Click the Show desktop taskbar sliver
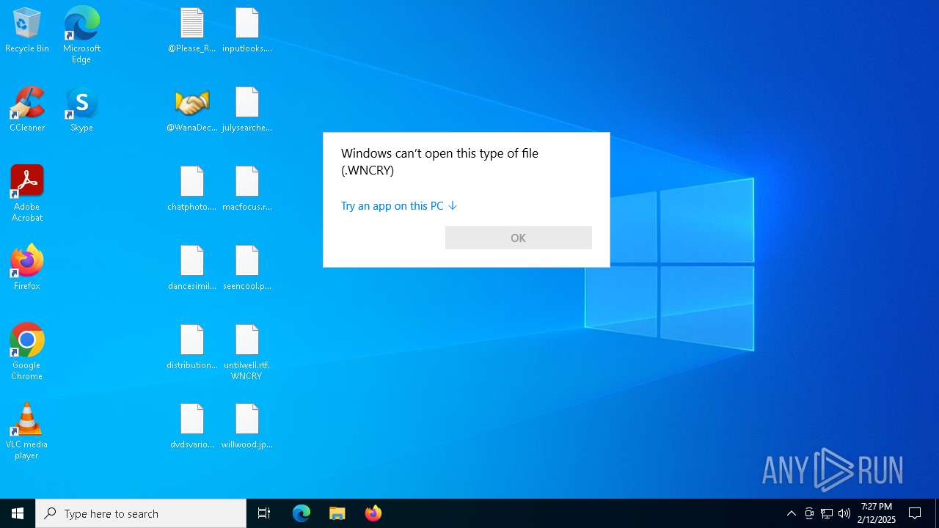 point(937,513)
